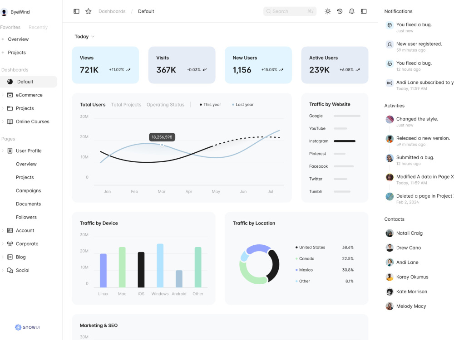The height and width of the screenshot is (340, 454).
Task: Expand the Account chevron
Action: pos(3,230)
